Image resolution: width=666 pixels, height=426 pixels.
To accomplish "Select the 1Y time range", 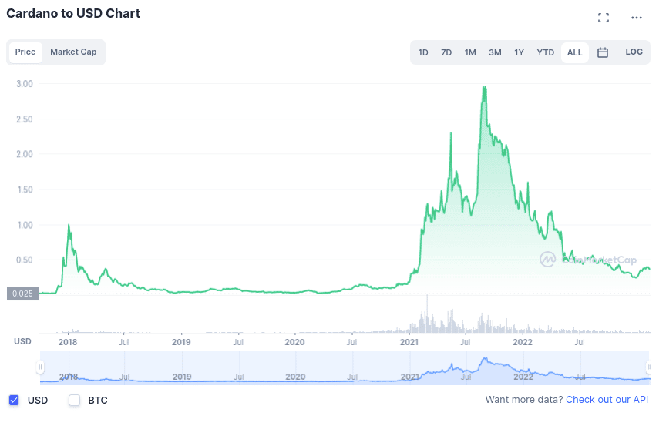I will [x=519, y=52].
